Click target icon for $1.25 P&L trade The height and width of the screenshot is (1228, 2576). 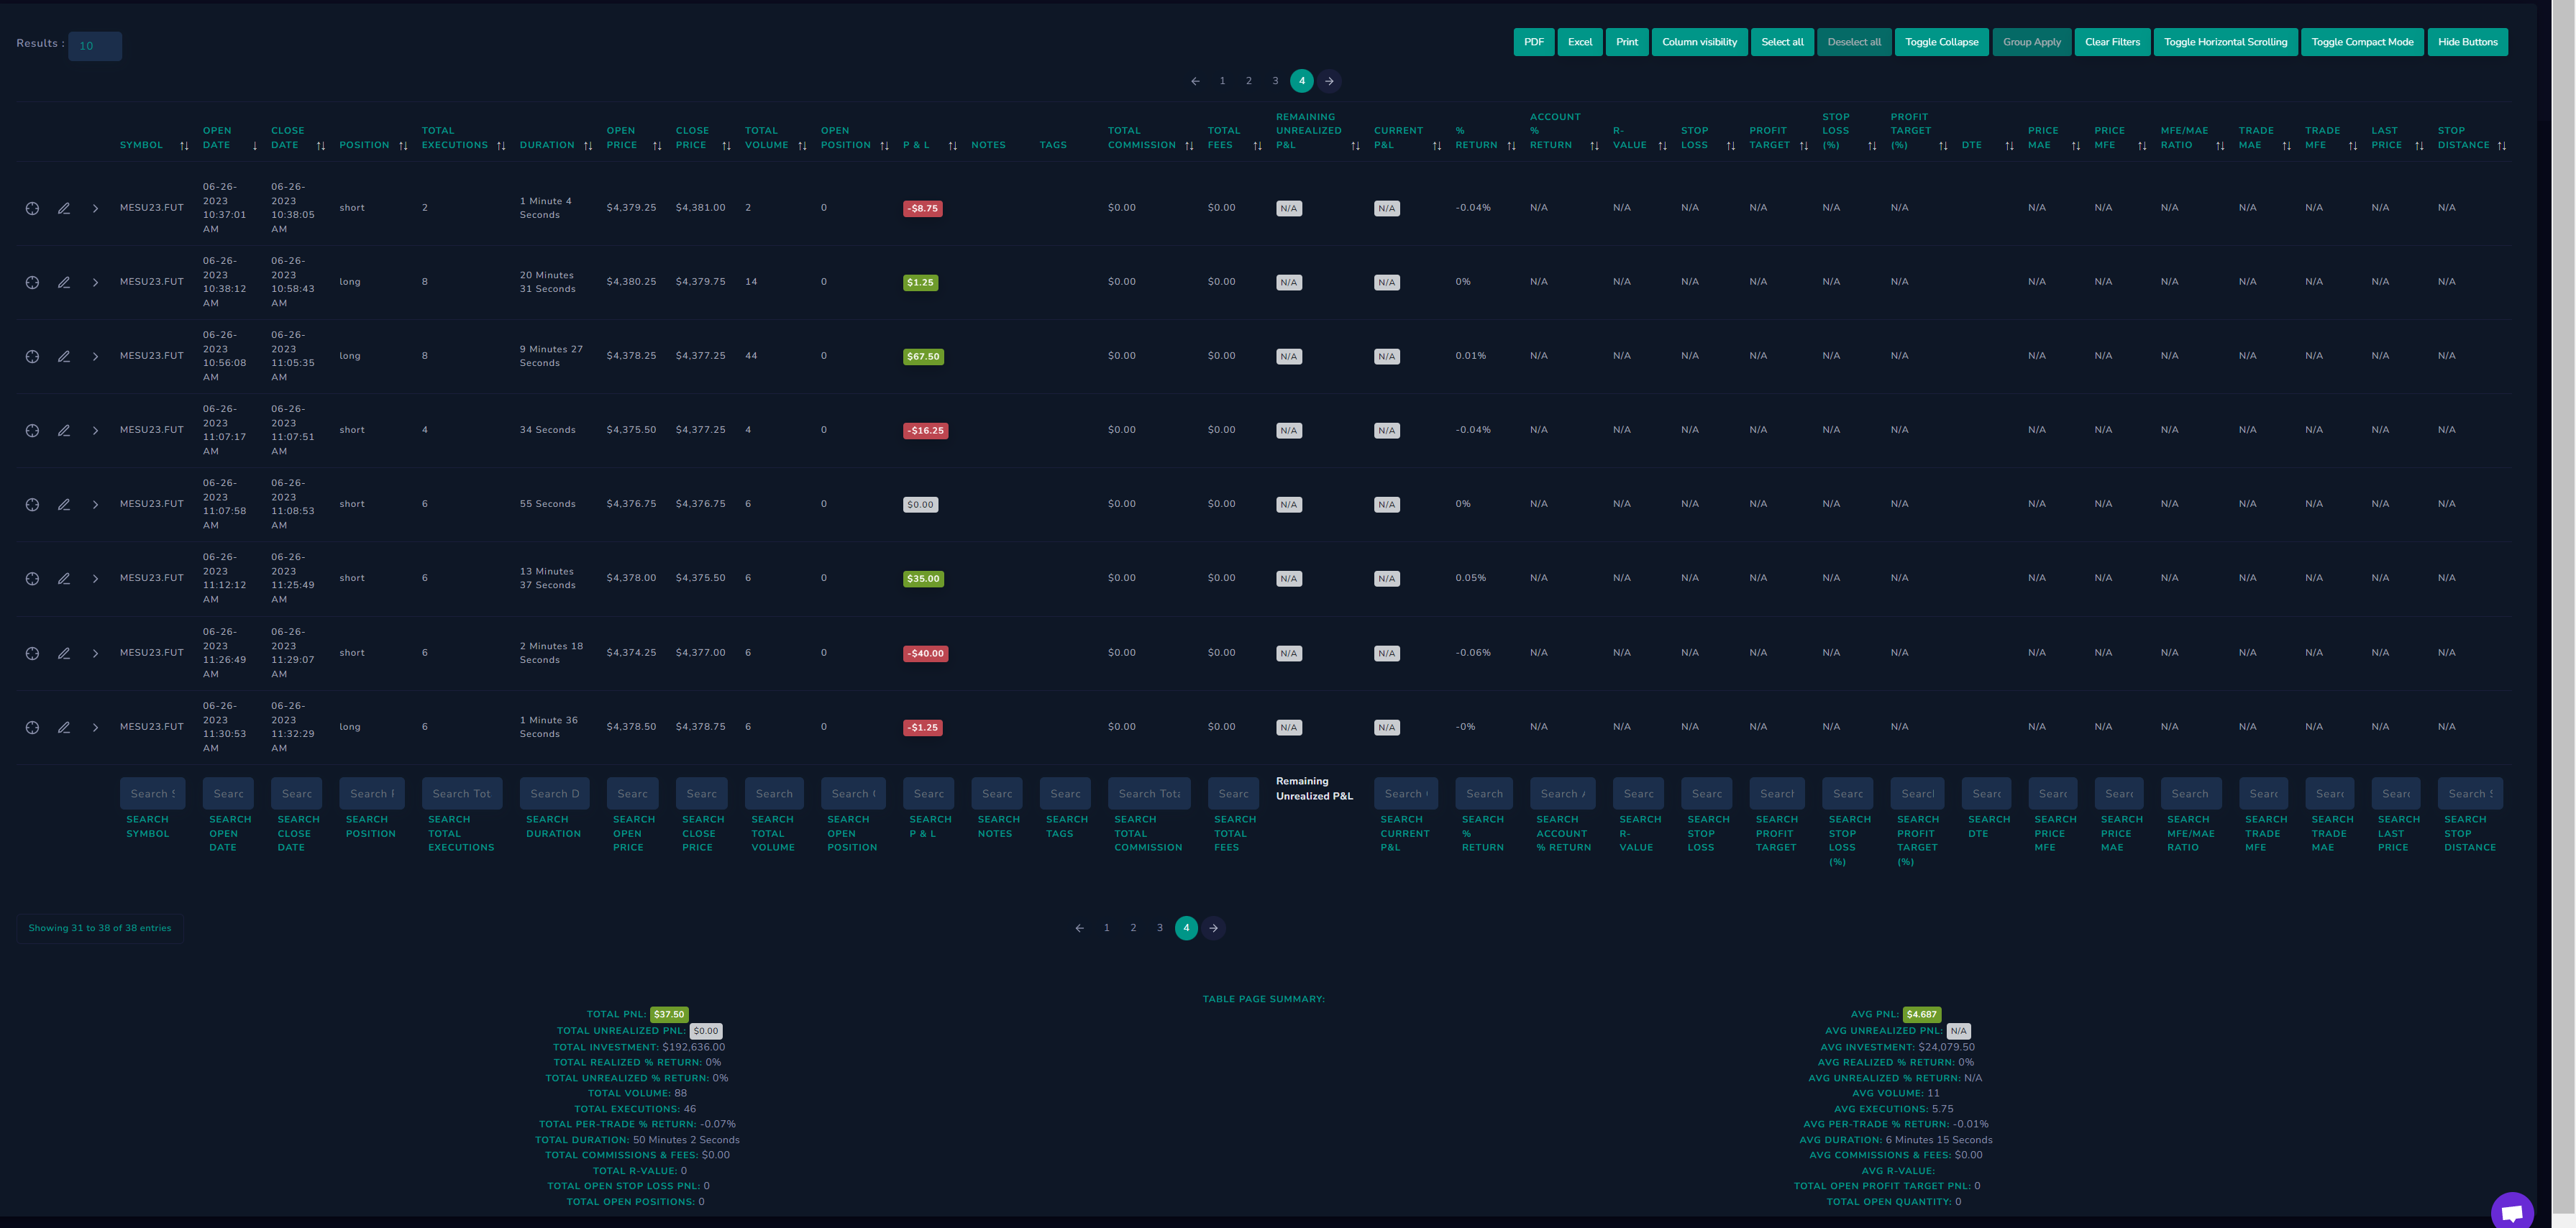pyautogui.click(x=32, y=282)
